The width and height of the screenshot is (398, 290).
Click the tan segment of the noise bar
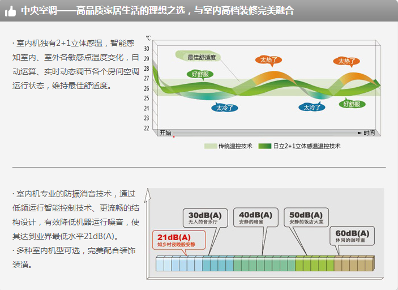[x=354, y=265]
